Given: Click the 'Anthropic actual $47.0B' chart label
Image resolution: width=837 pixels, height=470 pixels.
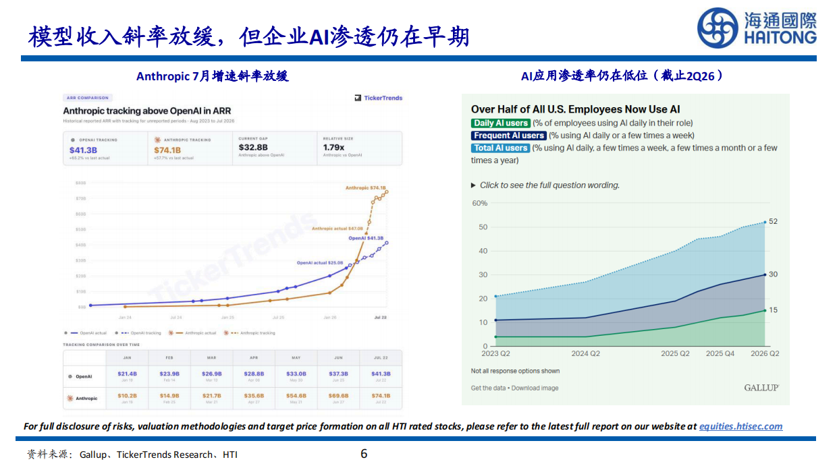Looking at the screenshot, I should pyautogui.click(x=337, y=229).
